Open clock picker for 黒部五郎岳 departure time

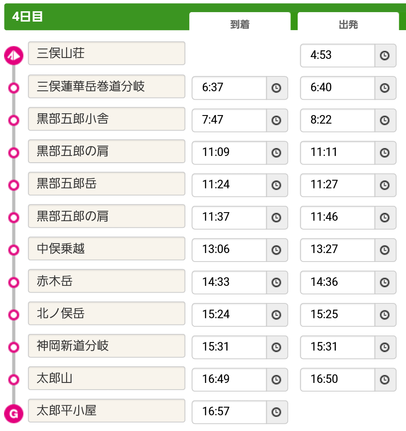pyautogui.click(x=385, y=185)
